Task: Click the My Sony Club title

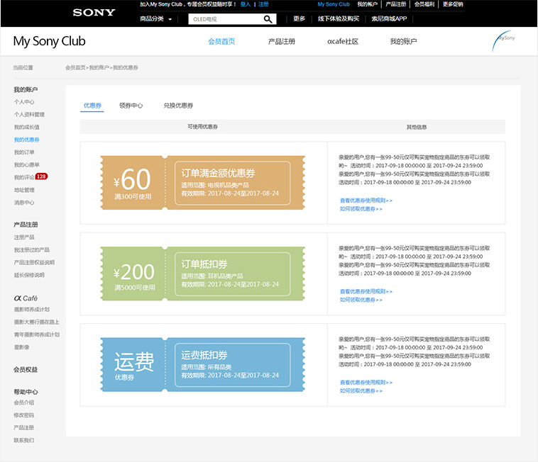Action: [x=49, y=41]
